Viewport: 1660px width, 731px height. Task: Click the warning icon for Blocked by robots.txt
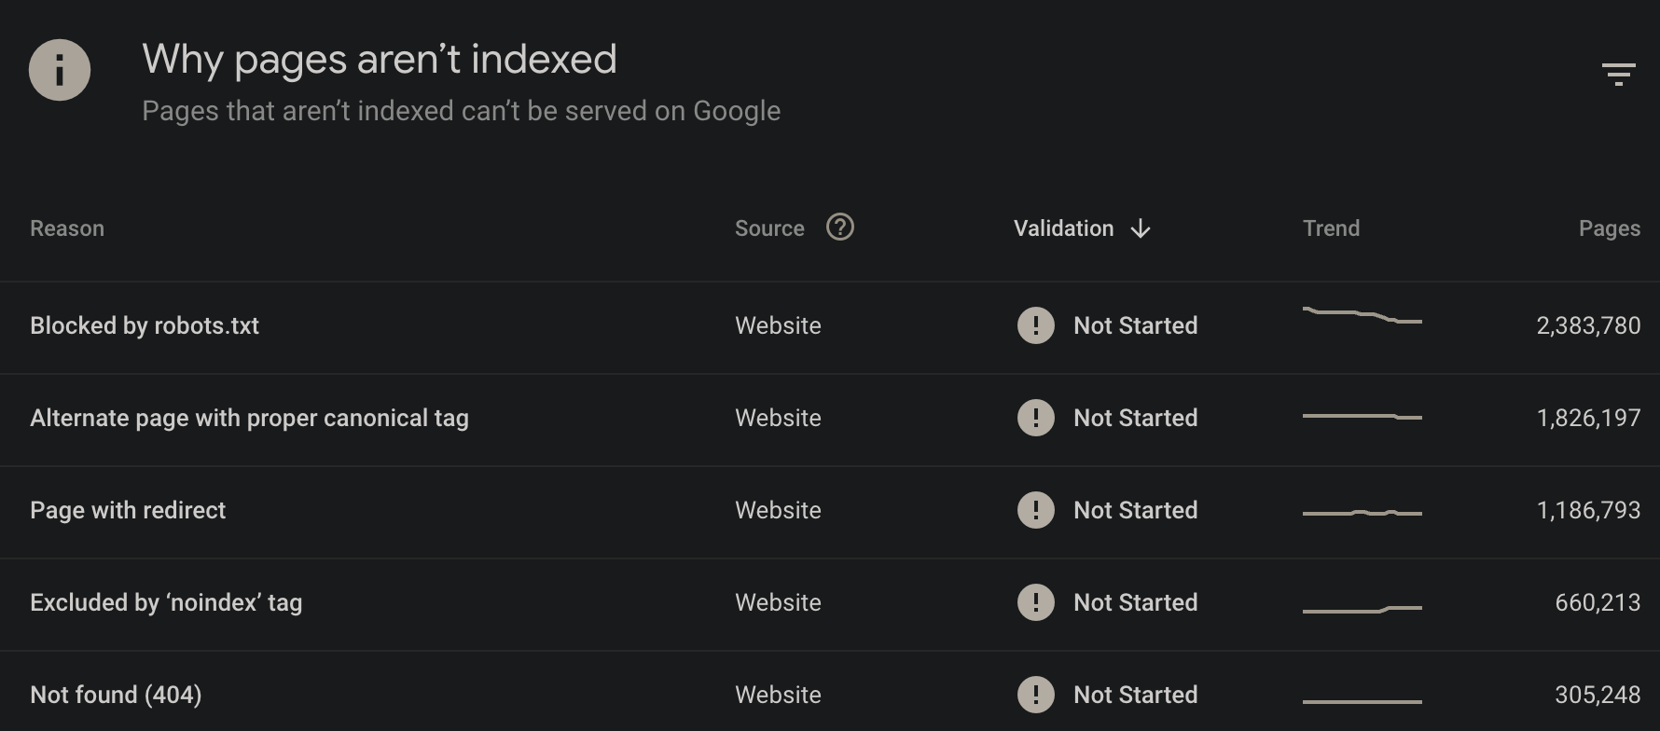1036,325
